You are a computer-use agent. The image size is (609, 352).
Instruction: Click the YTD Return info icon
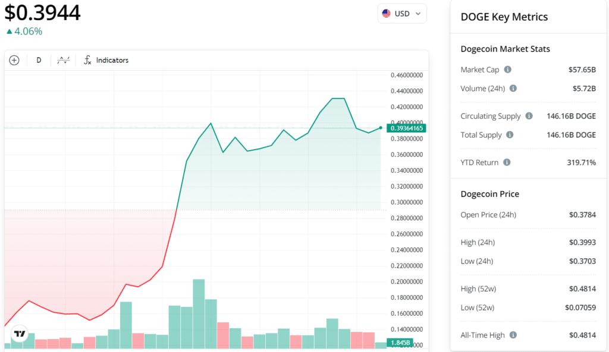(507, 162)
